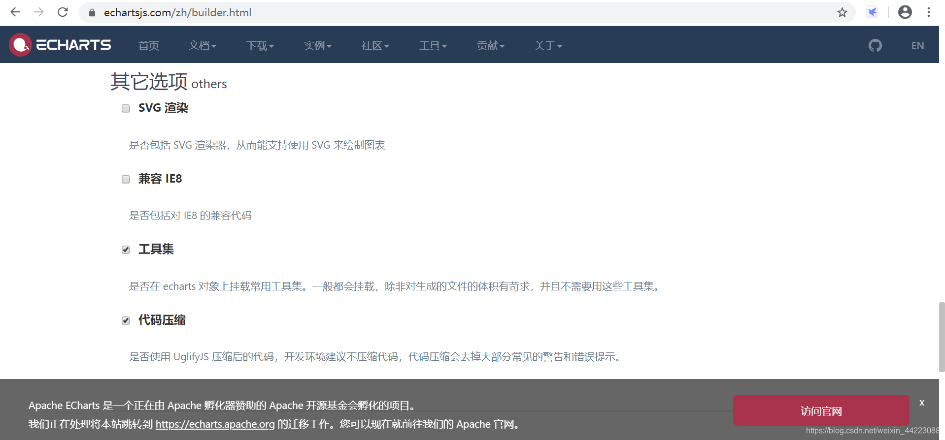The image size is (945, 440).
Task: Enable the 兼容 IE8 checkbox
Action: click(x=126, y=179)
